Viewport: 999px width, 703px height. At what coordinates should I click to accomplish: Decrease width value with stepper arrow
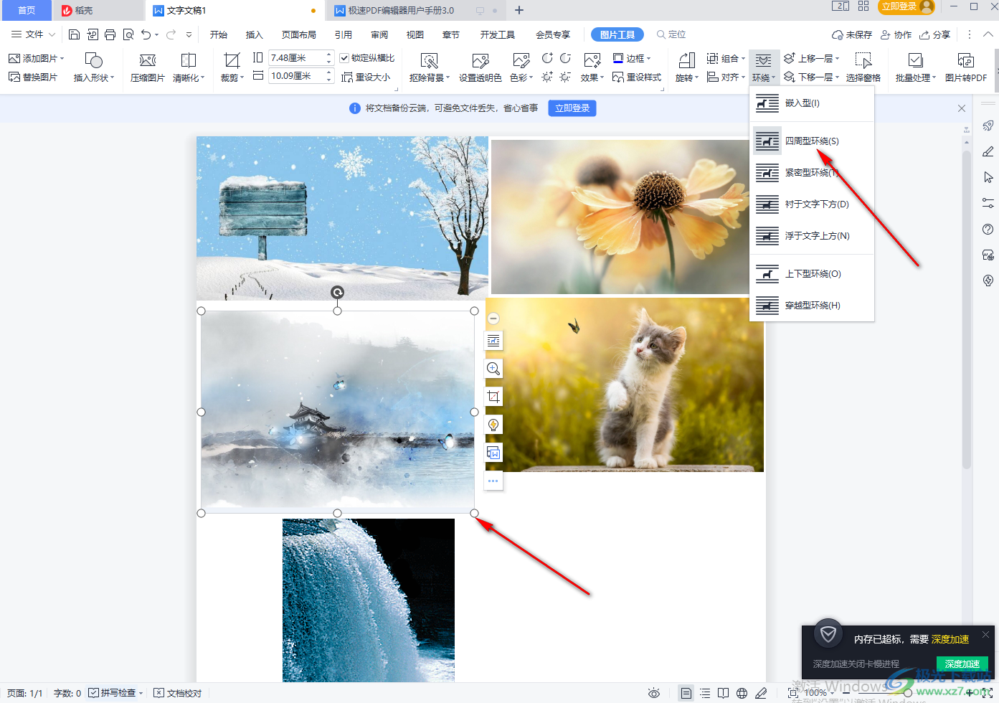tap(328, 79)
